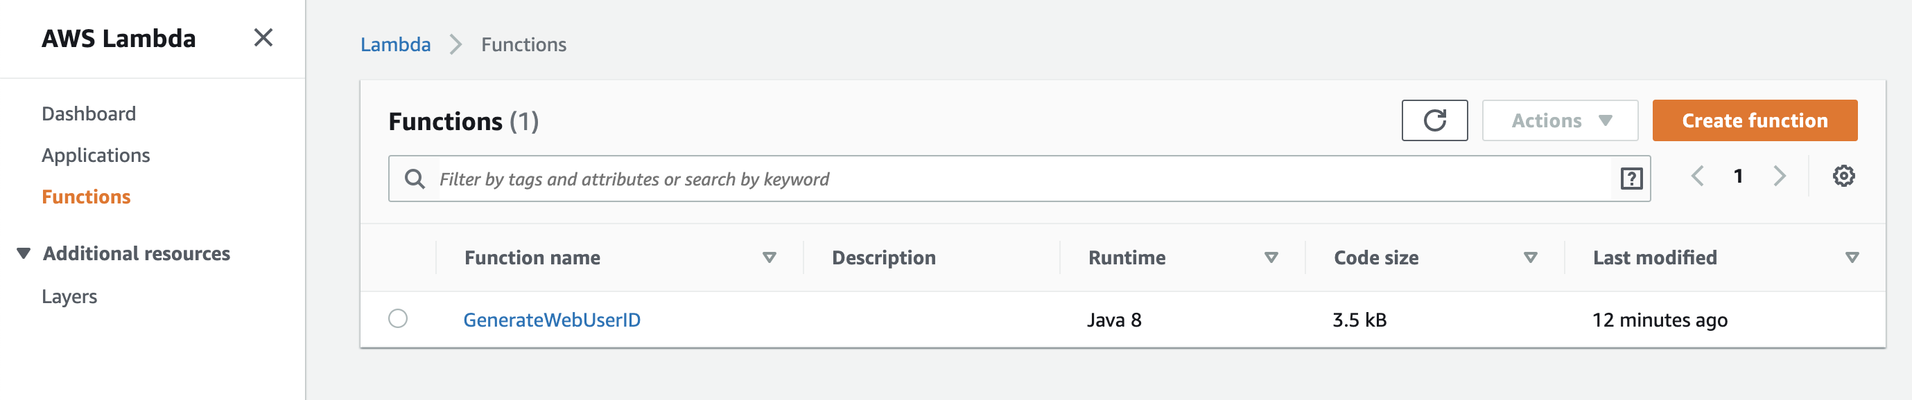The width and height of the screenshot is (1912, 400).
Task: Click the Description column header
Action: tap(883, 257)
